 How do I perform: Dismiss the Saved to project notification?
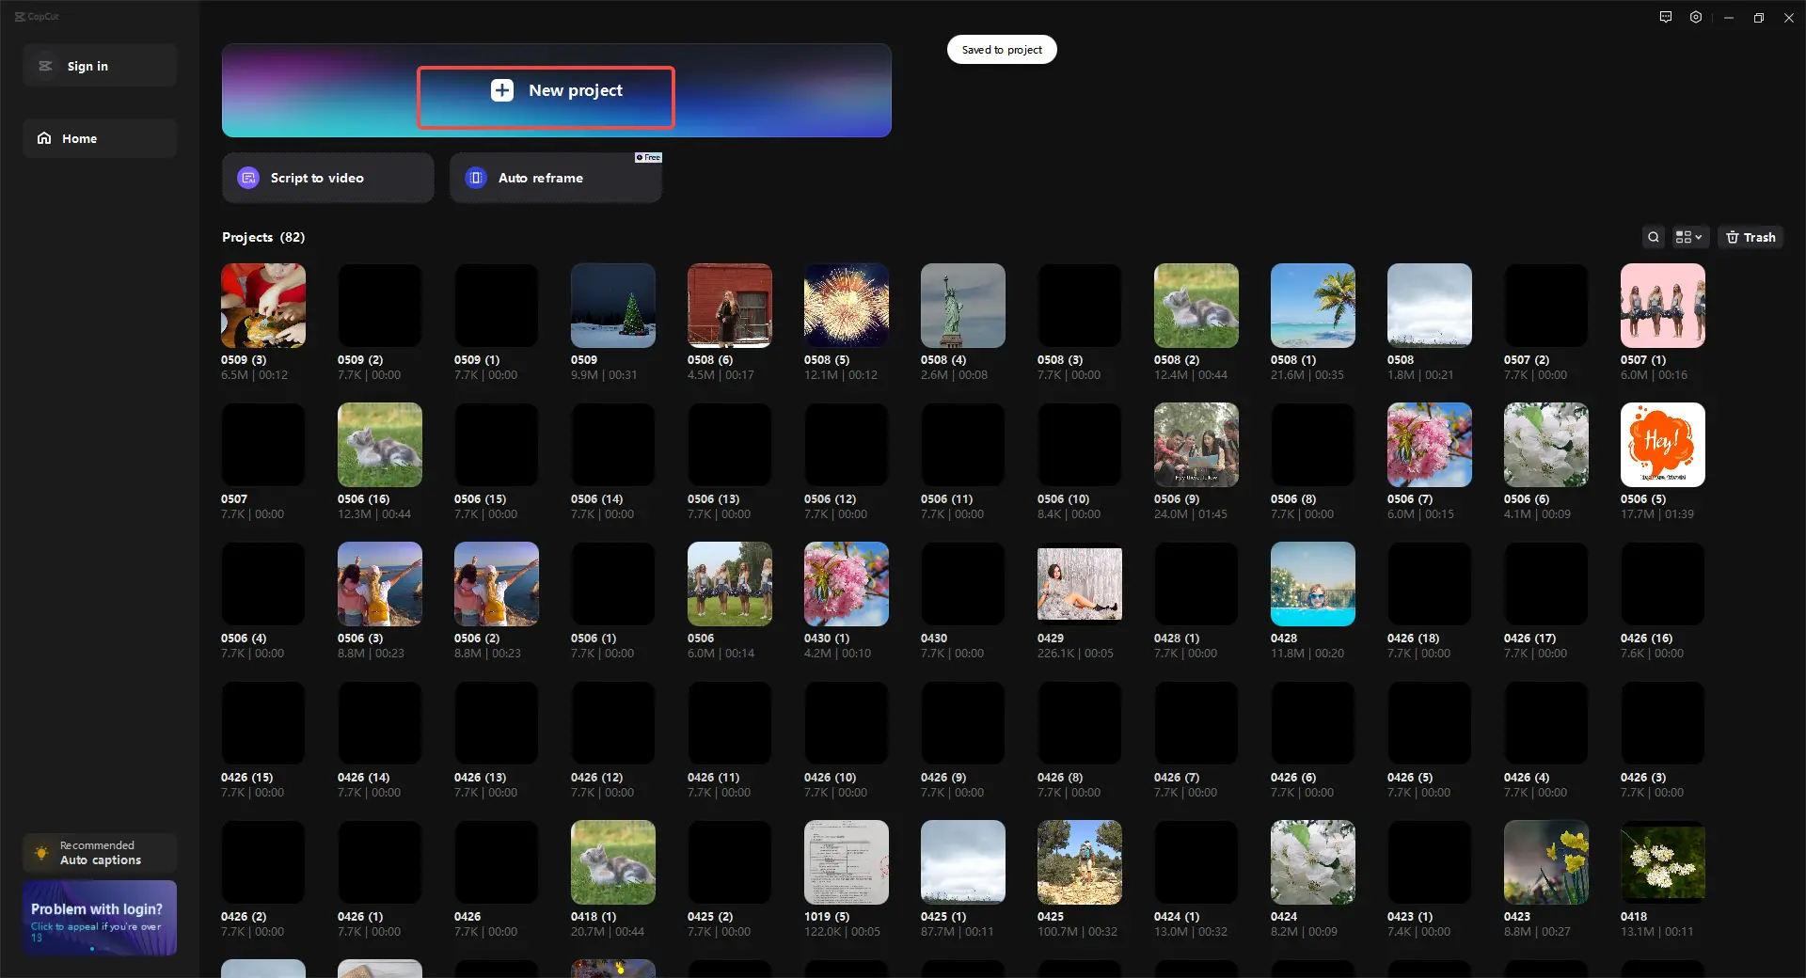click(1001, 49)
